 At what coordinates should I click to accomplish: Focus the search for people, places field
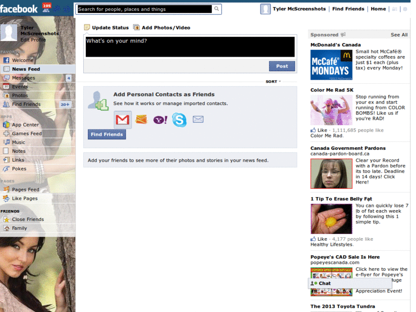145,9
